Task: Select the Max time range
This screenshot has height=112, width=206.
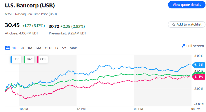Action: 73,48
